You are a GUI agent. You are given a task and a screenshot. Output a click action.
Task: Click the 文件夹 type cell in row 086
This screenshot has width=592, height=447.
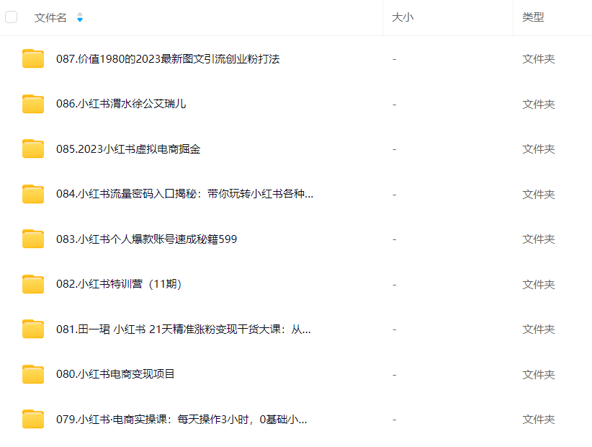click(539, 105)
